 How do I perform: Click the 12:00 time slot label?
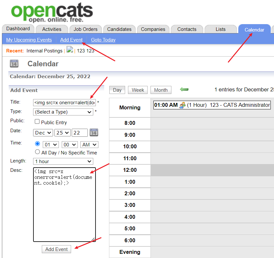tap(130, 170)
